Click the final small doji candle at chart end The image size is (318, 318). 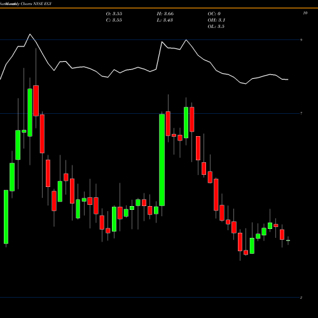(x=288, y=240)
